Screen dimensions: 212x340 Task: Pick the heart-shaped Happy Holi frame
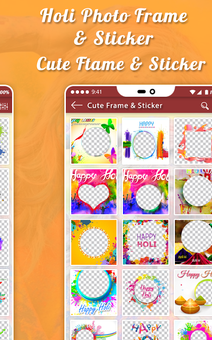point(94,192)
